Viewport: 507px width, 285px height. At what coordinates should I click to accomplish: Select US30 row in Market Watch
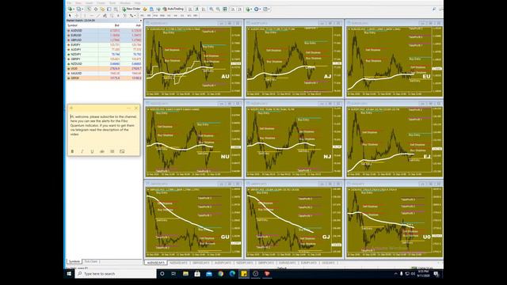tap(104, 69)
